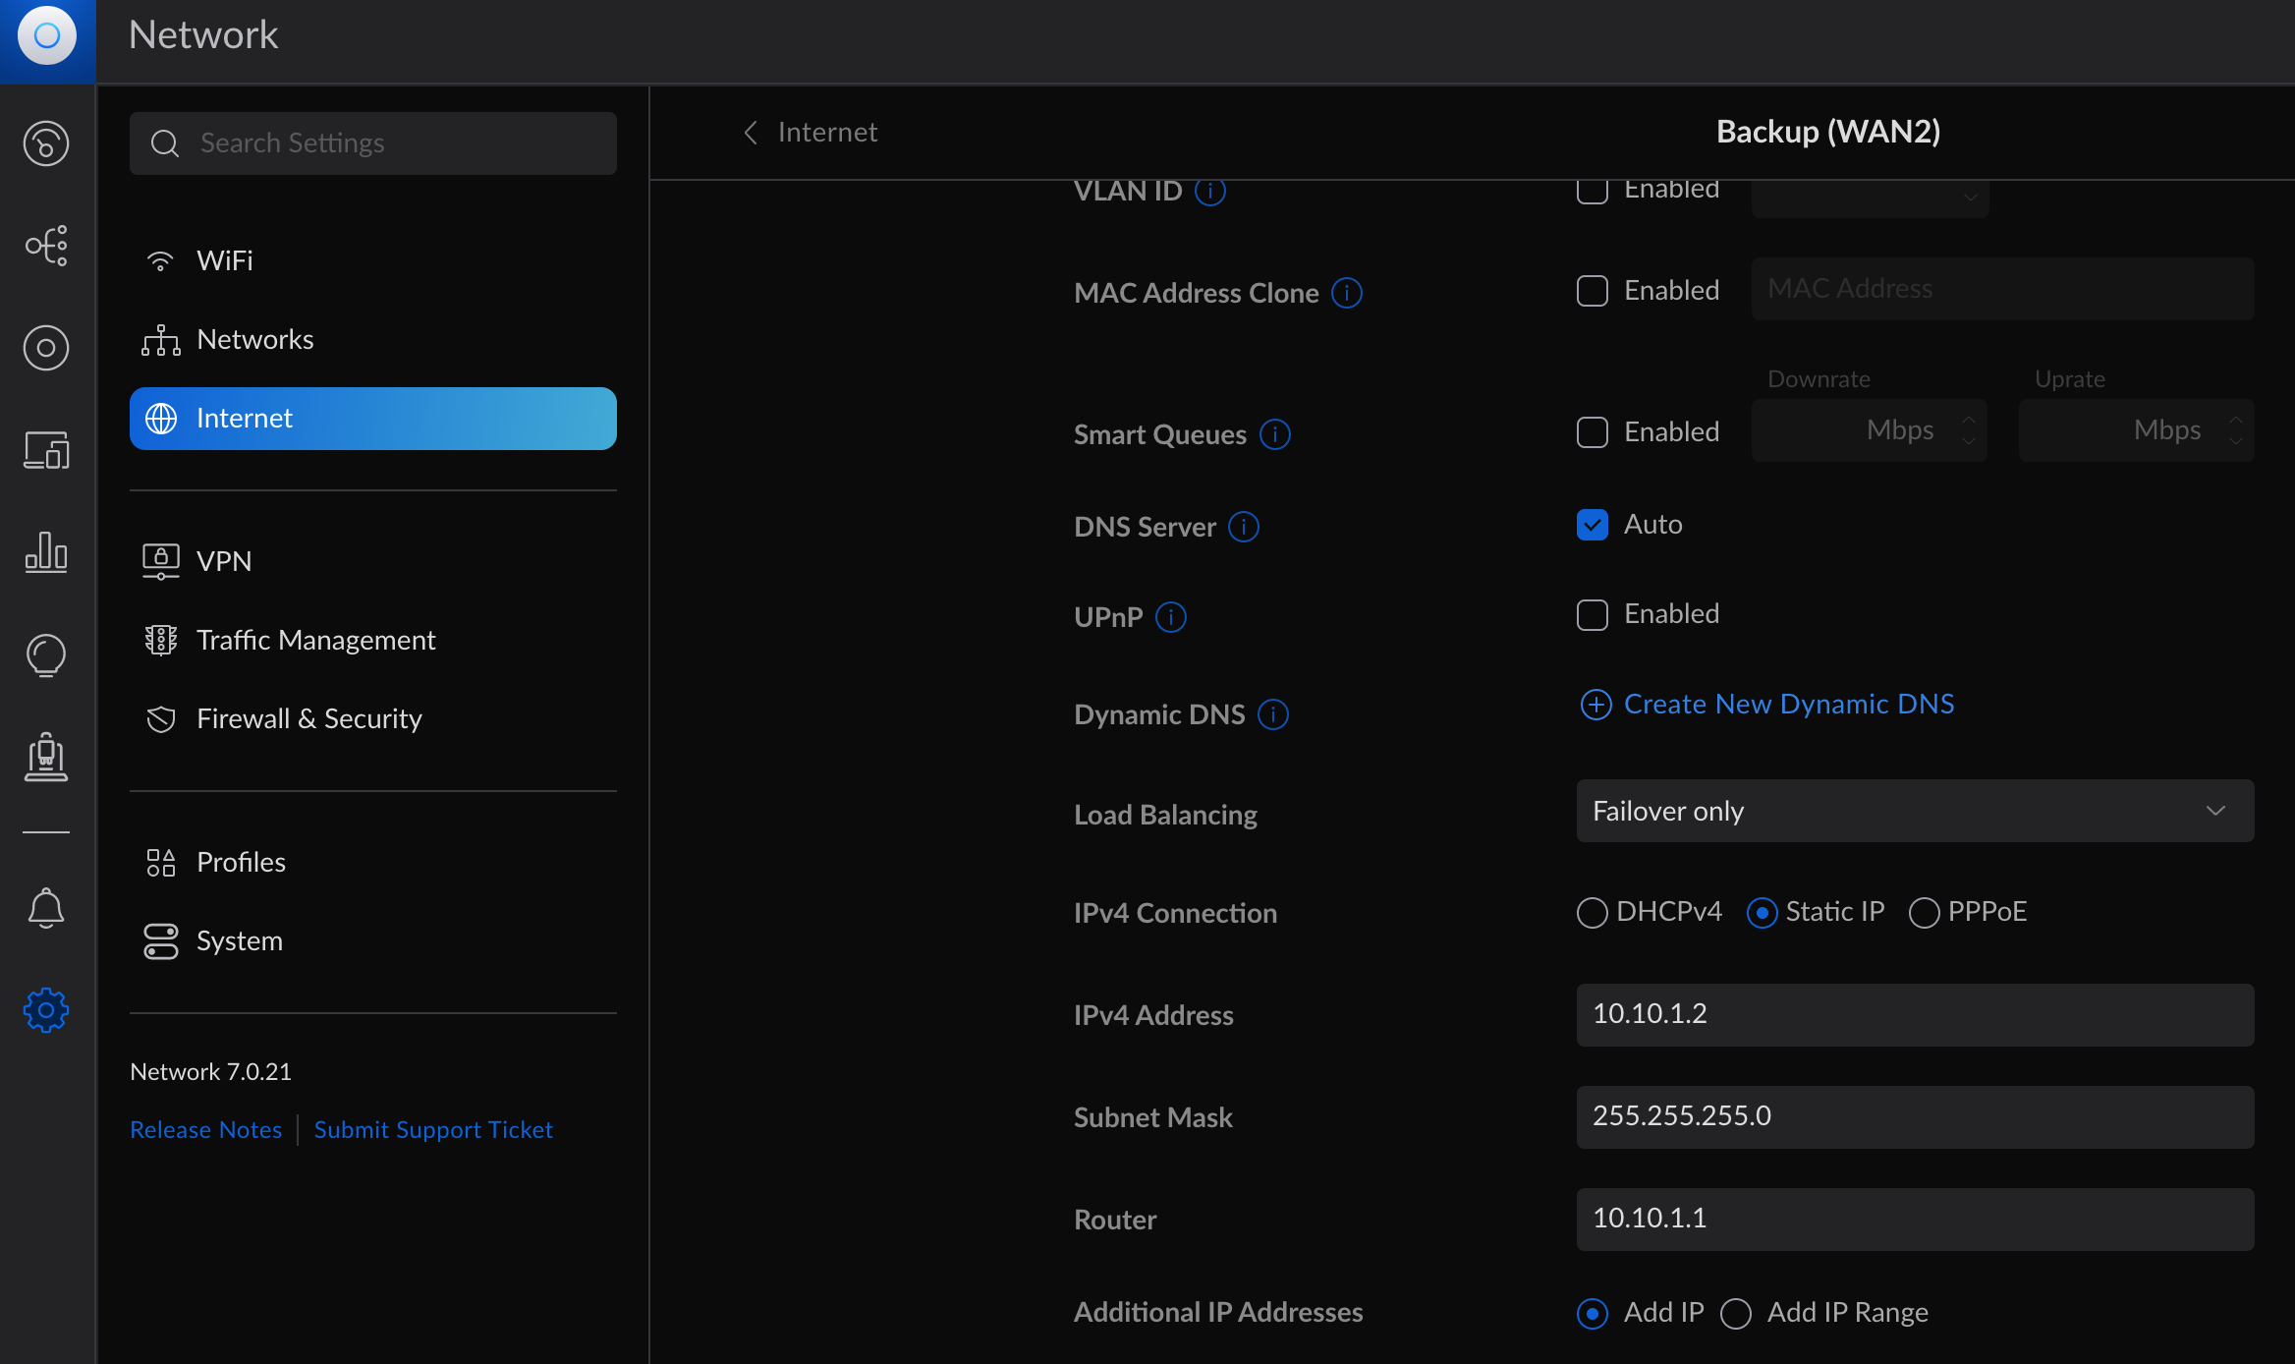Image resolution: width=2295 pixels, height=1364 pixels.
Task: Open the Topology view icon
Action: coord(46,246)
